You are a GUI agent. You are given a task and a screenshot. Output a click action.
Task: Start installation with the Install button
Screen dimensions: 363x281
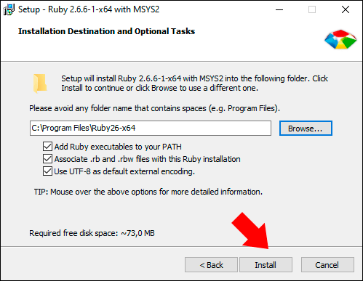click(x=266, y=265)
